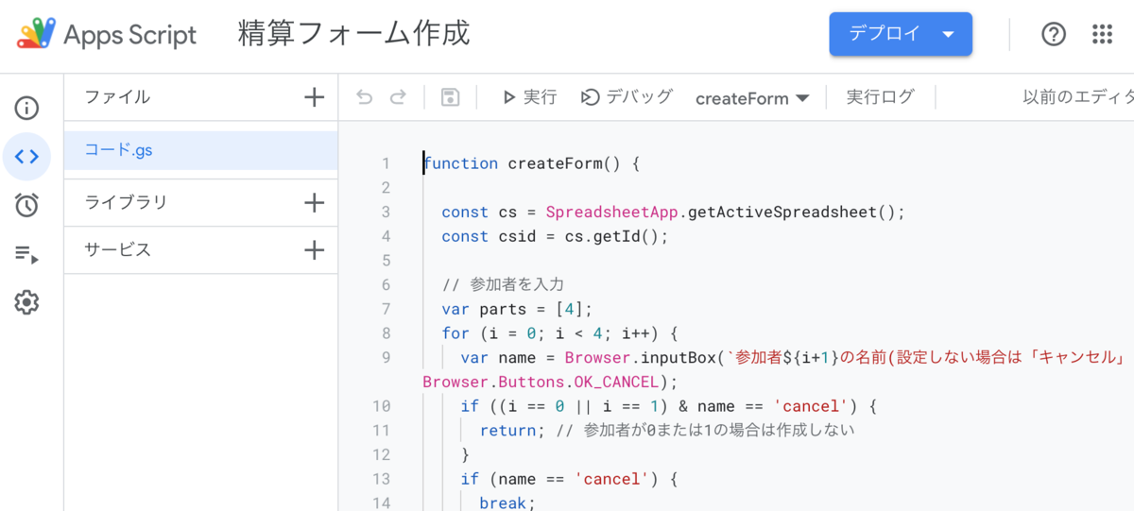Show the 実行ログ execution log

coord(880,97)
